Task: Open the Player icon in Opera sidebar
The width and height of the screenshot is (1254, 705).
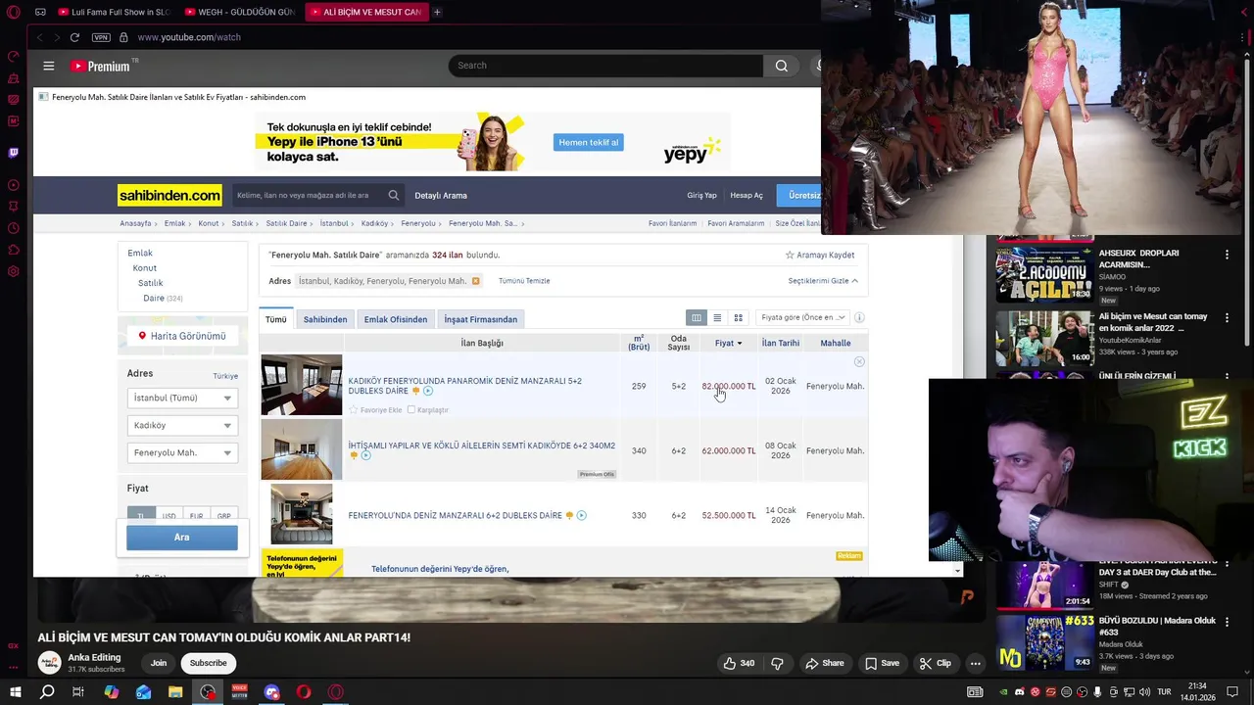Action: click(13, 185)
